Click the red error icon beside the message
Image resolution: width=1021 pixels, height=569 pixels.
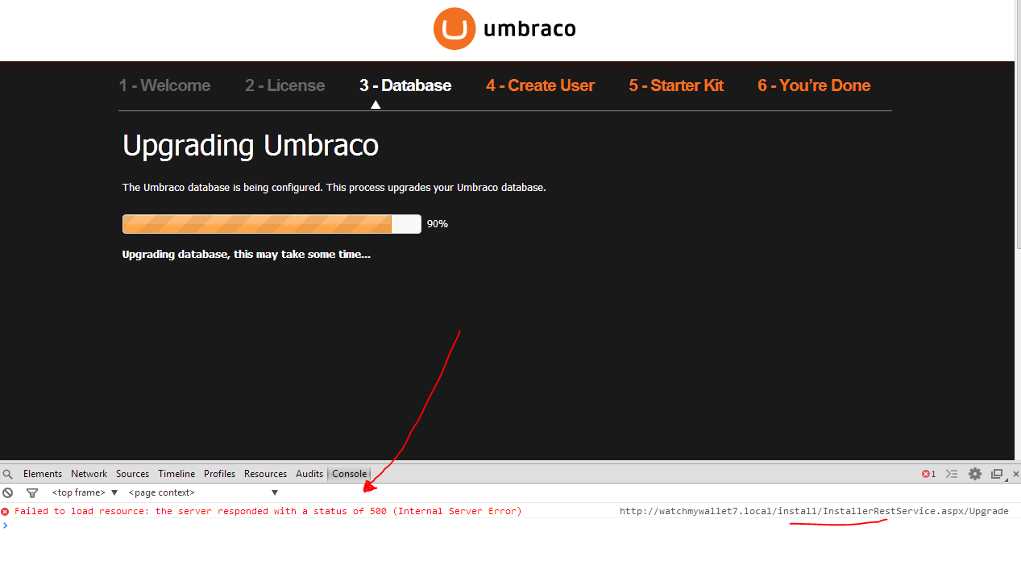(x=6, y=511)
